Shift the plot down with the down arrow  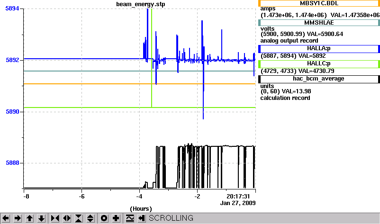[41, 218]
